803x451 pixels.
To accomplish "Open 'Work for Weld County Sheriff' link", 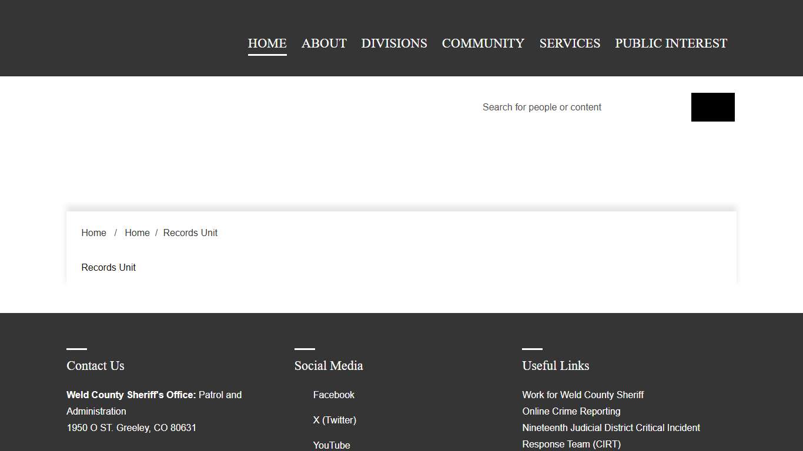I will (583, 395).
